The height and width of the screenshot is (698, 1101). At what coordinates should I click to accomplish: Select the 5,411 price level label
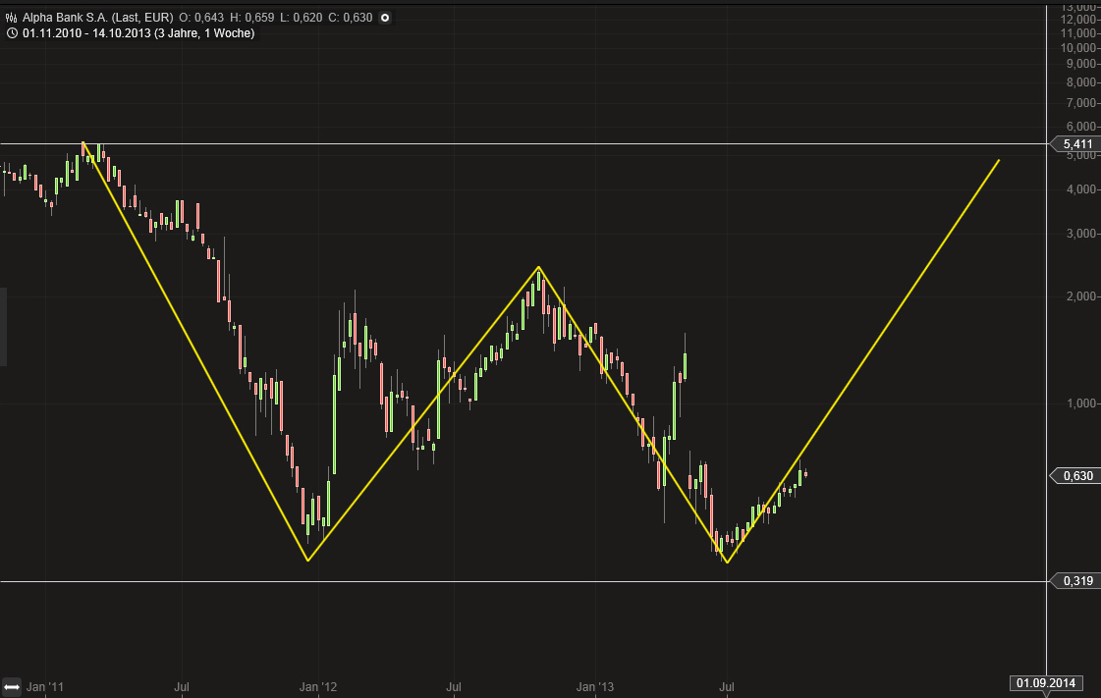point(1077,144)
